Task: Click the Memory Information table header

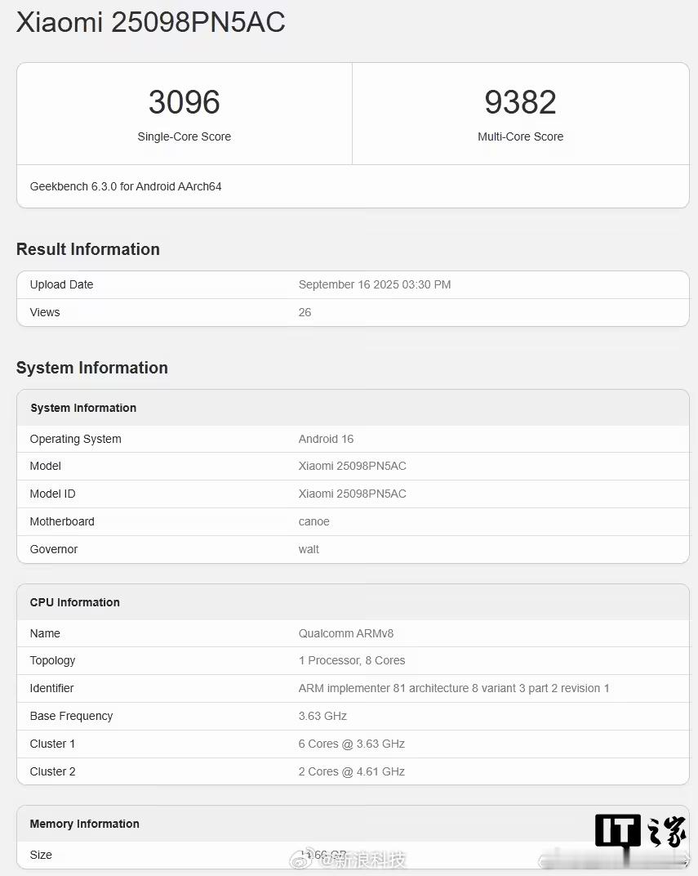Action: tap(85, 824)
